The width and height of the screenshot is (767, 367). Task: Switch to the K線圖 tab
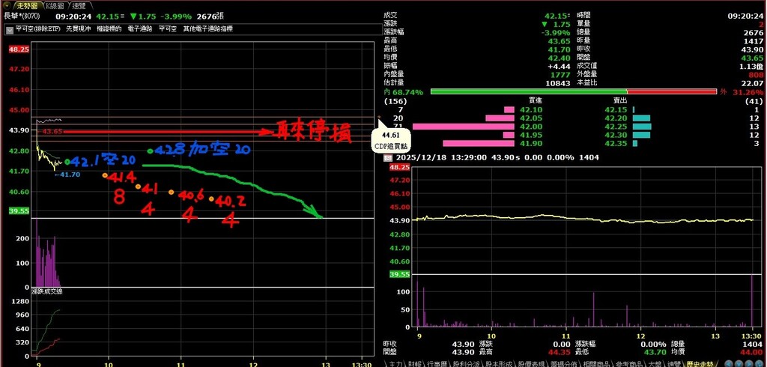pyautogui.click(x=55, y=5)
